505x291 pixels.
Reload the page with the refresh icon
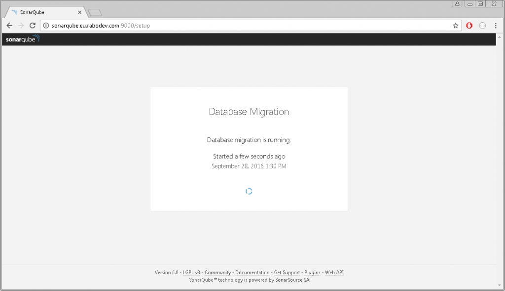point(33,26)
